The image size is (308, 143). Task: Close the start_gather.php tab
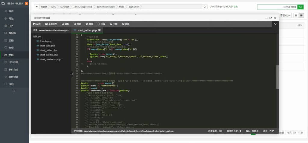(x=100, y=30)
